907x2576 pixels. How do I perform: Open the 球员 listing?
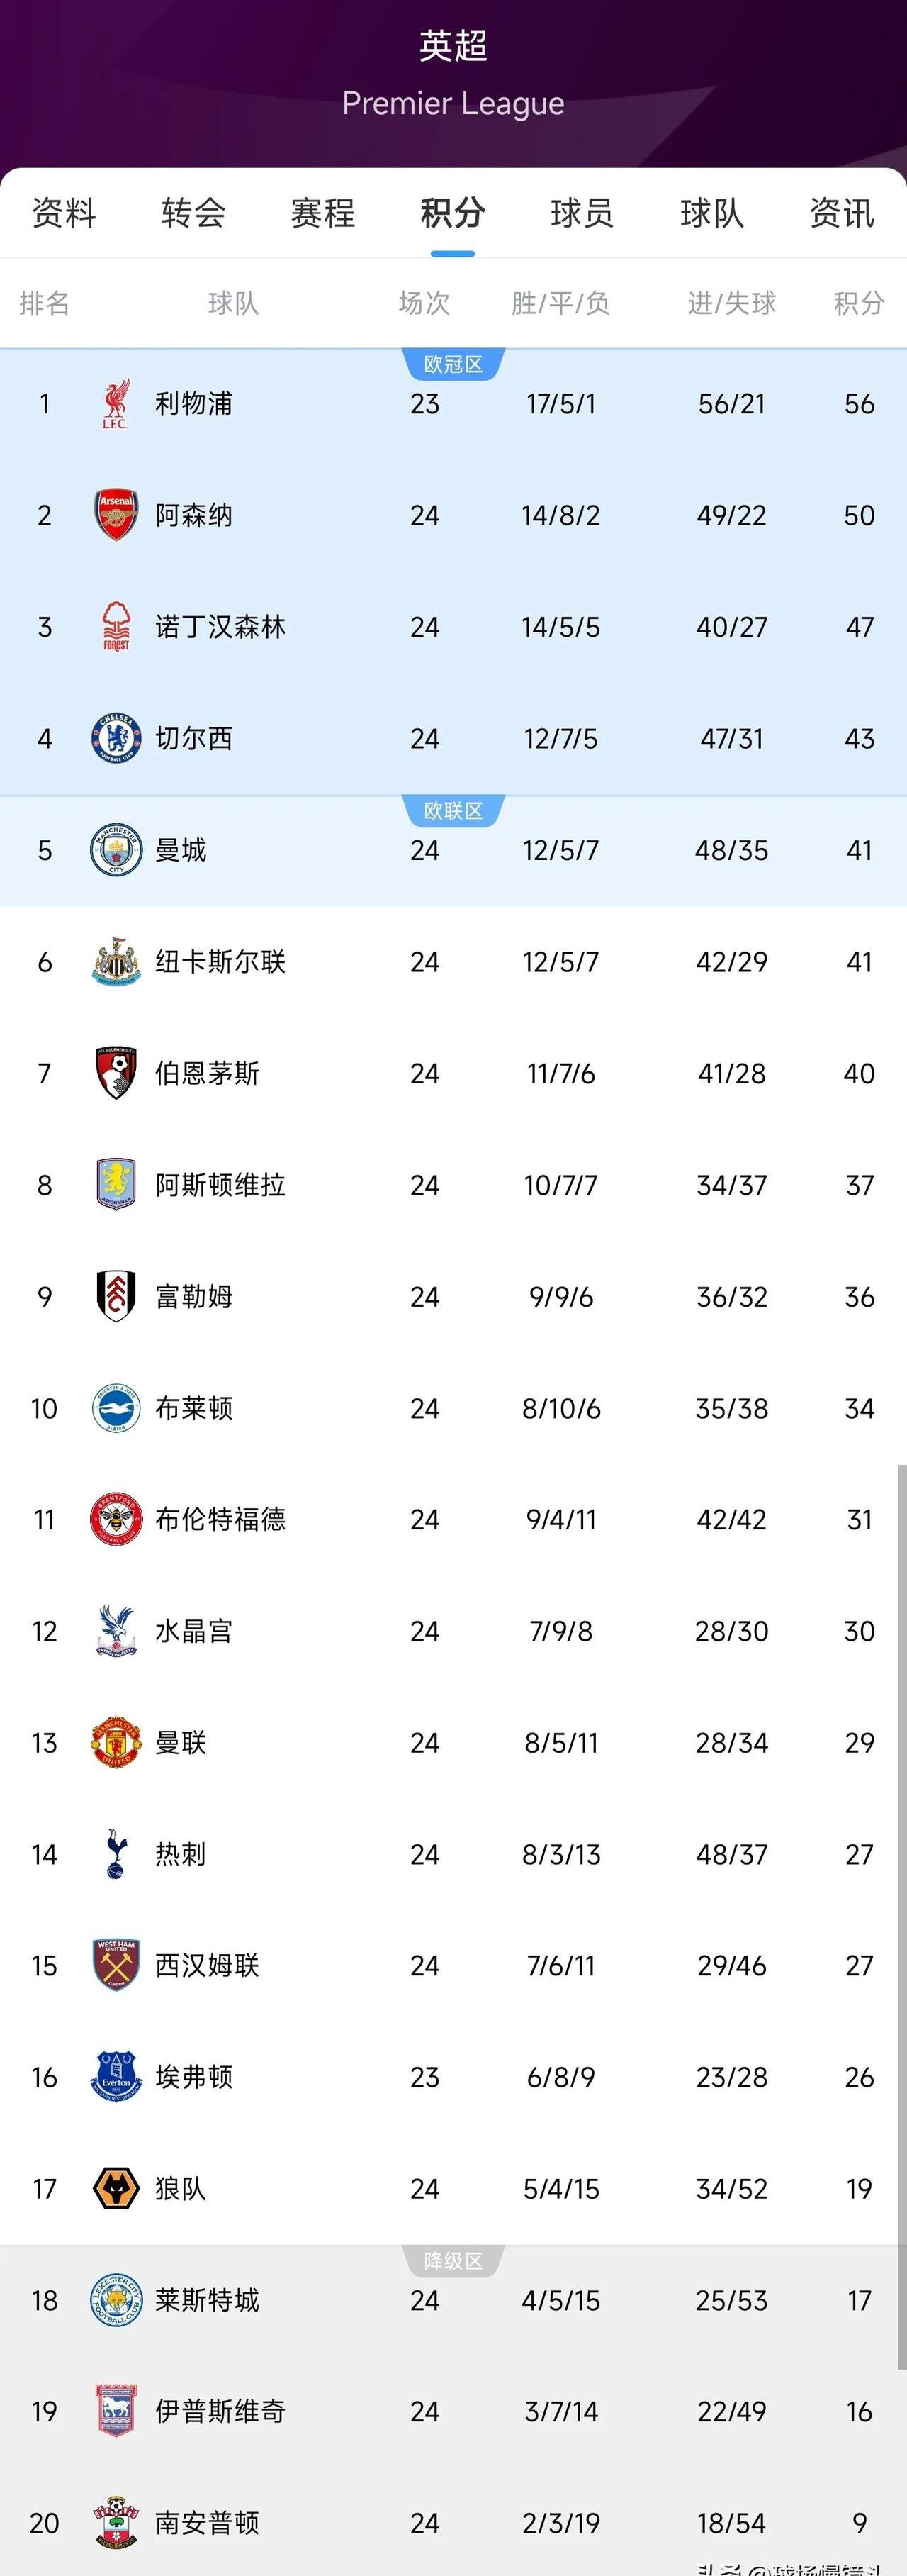coord(582,213)
